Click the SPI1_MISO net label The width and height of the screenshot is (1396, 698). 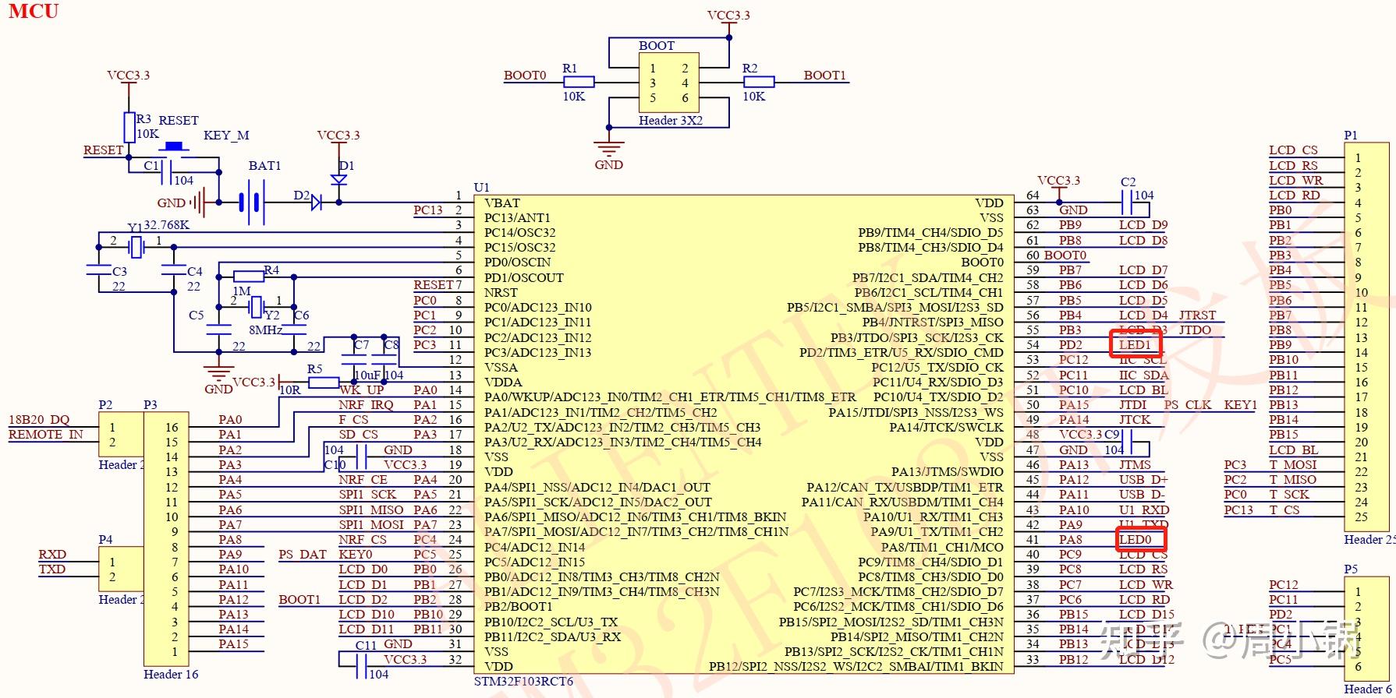click(x=371, y=510)
